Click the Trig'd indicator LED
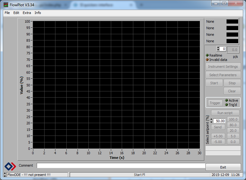 click(227, 105)
